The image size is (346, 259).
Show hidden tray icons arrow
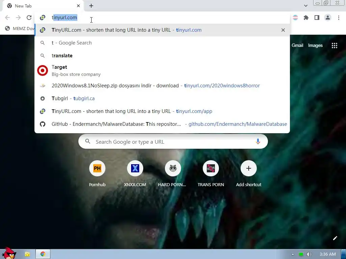coord(293,254)
